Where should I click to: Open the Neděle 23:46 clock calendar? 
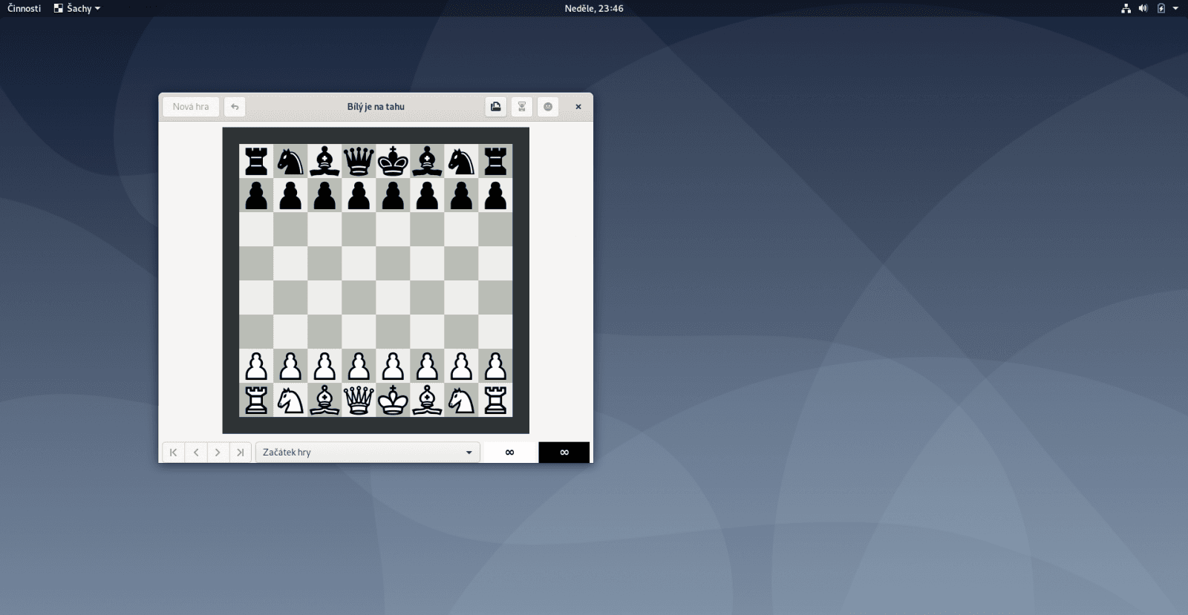pos(594,8)
